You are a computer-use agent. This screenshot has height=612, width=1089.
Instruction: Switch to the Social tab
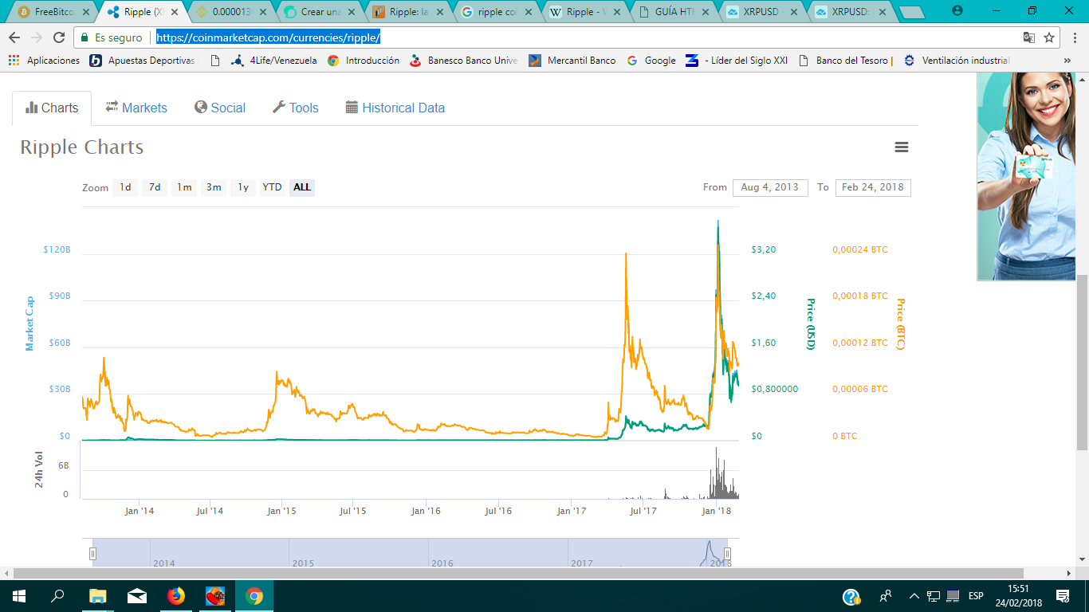pyautogui.click(x=220, y=108)
